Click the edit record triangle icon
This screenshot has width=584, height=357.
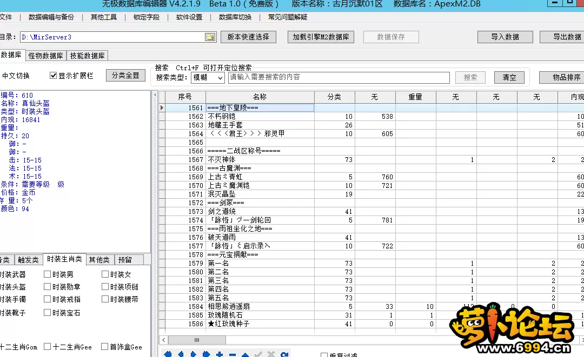(x=245, y=355)
